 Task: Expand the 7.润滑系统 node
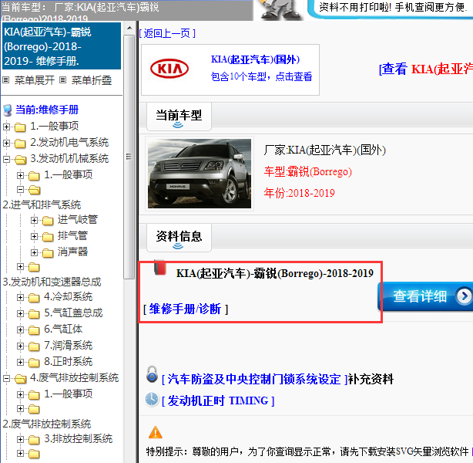coord(20,346)
